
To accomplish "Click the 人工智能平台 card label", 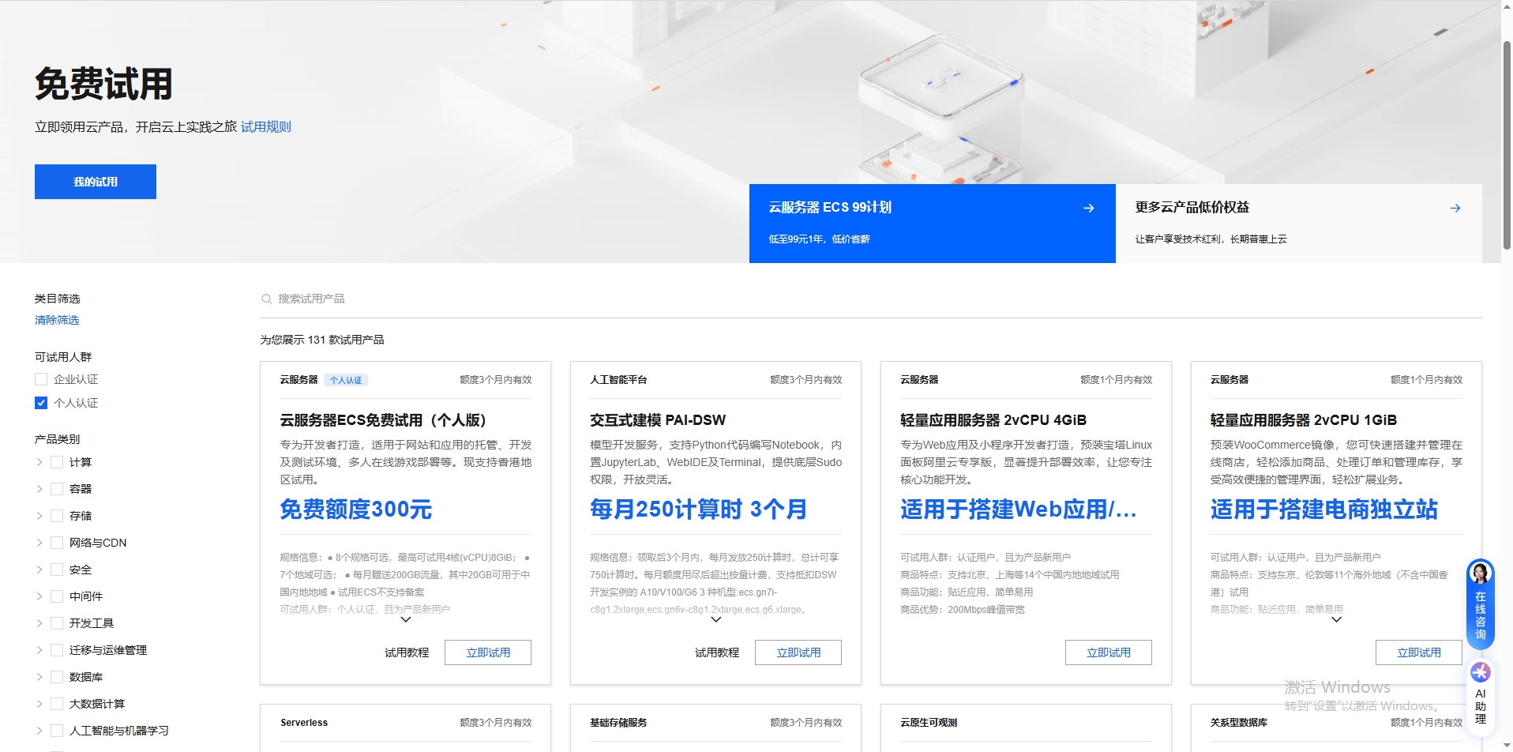I will point(618,380).
